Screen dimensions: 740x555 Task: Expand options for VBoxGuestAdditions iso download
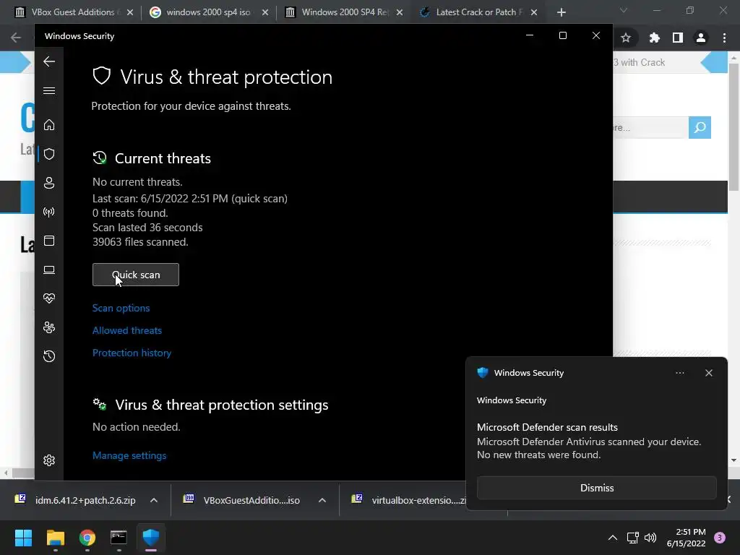click(x=322, y=500)
